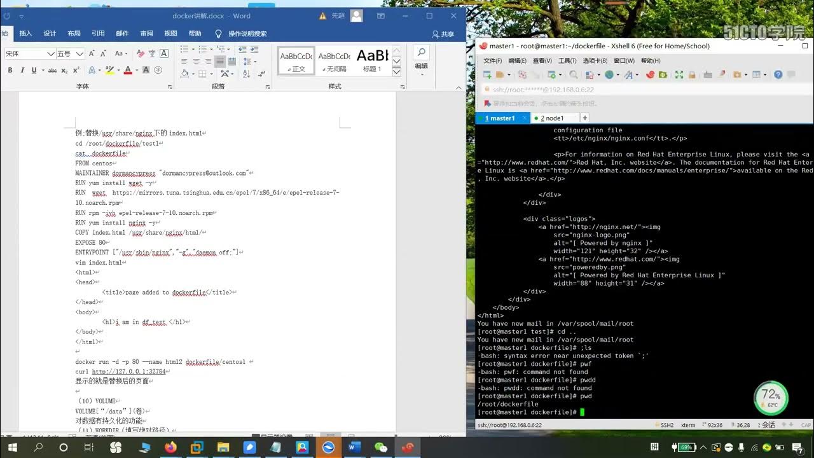Open underline style dropdown arrow
The height and width of the screenshot is (458, 814).
pos(43,70)
